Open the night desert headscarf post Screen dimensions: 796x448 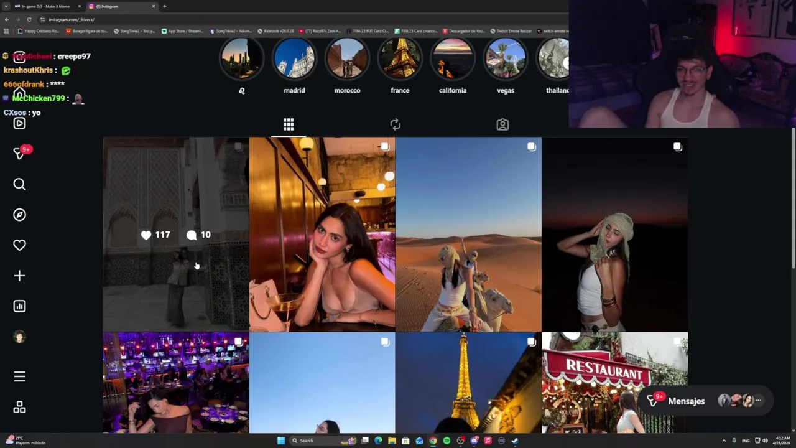614,234
